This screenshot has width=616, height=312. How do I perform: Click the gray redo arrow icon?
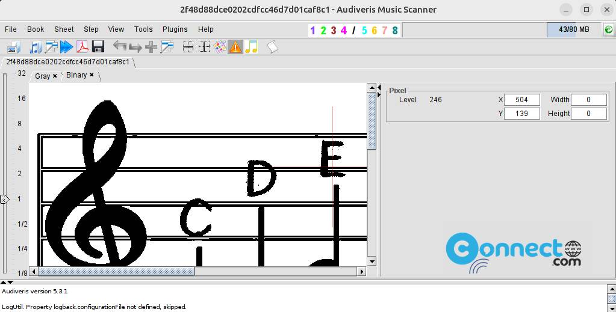point(135,47)
